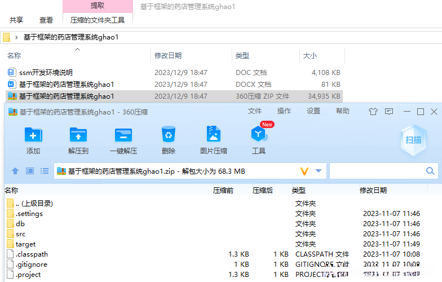Click the Word icon beside ssm开发环境说明
The width and height of the screenshot is (442, 282).
click(x=11, y=72)
